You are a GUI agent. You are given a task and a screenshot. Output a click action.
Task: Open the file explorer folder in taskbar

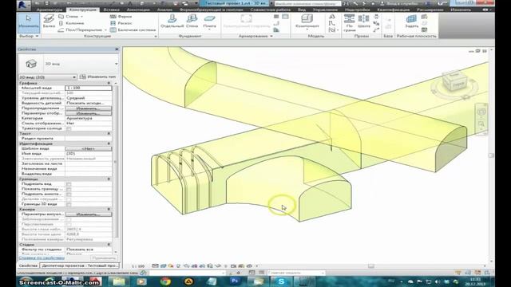click(119, 281)
